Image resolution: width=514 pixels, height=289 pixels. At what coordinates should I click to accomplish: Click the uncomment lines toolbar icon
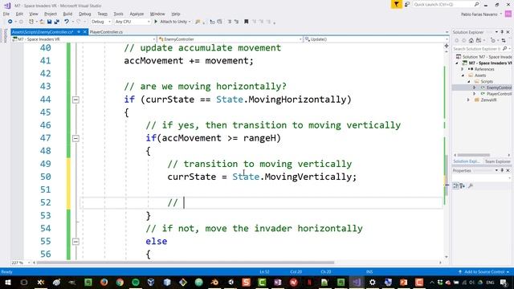click(236, 22)
